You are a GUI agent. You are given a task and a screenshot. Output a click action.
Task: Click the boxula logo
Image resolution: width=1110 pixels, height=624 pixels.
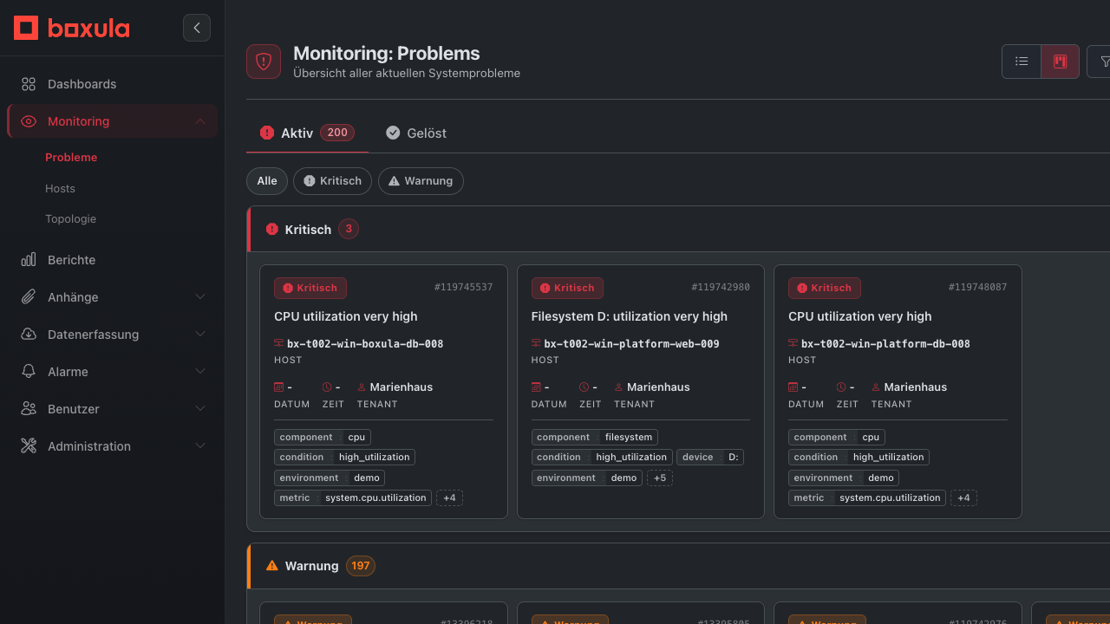[71, 28]
